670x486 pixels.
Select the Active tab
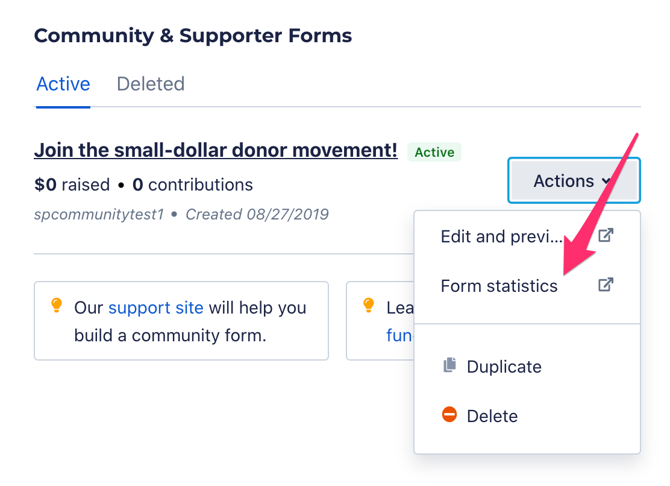click(x=63, y=84)
